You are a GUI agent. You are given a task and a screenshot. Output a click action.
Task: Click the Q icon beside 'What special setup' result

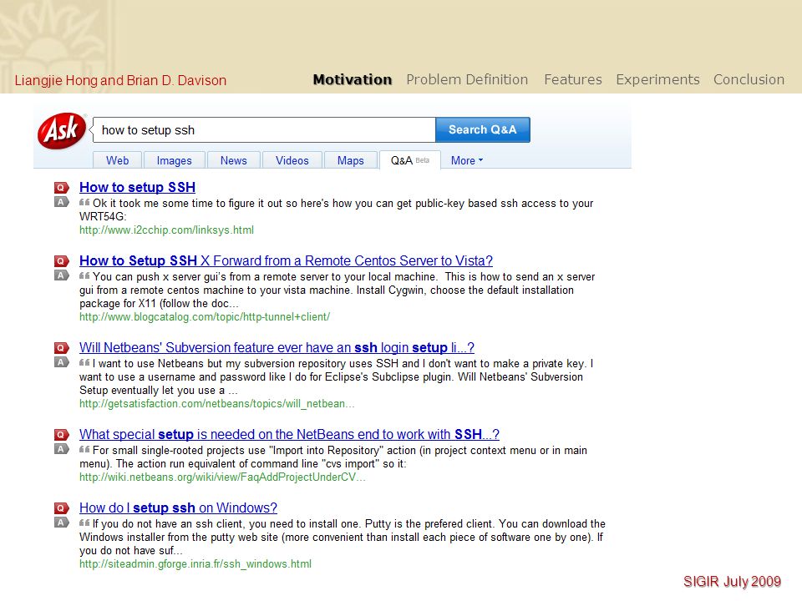coord(61,435)
